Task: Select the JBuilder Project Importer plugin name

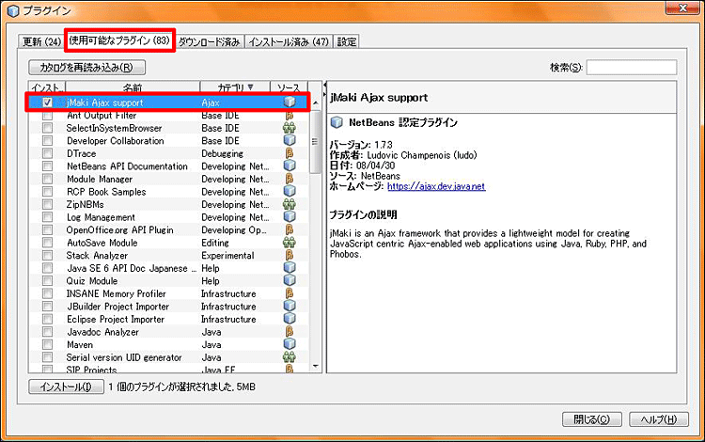Action: pos(117,307)
